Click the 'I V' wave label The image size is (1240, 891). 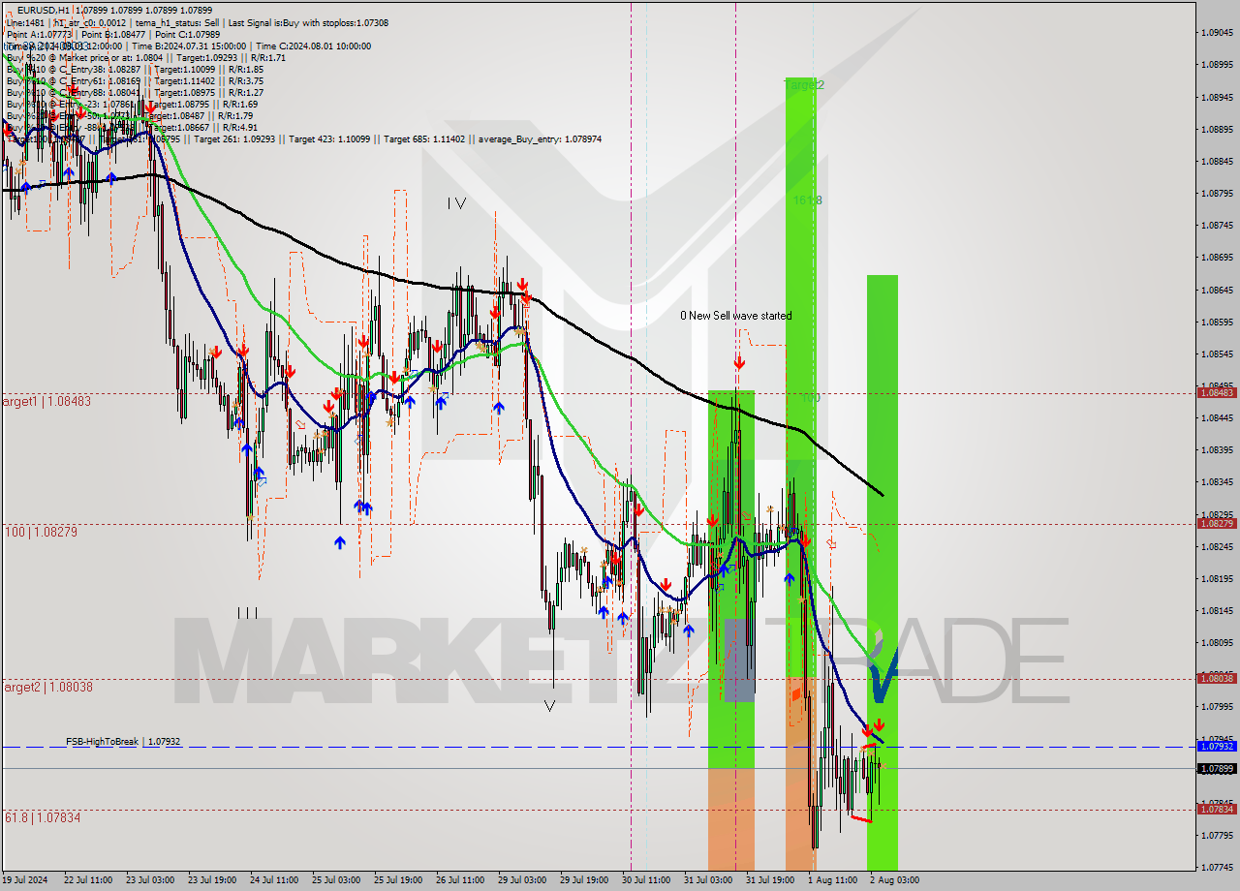coord(456,203)
